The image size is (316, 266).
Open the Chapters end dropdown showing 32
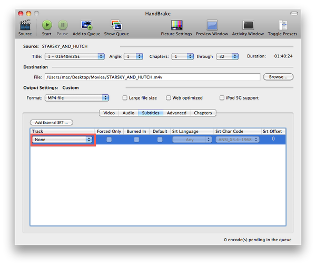228,56
